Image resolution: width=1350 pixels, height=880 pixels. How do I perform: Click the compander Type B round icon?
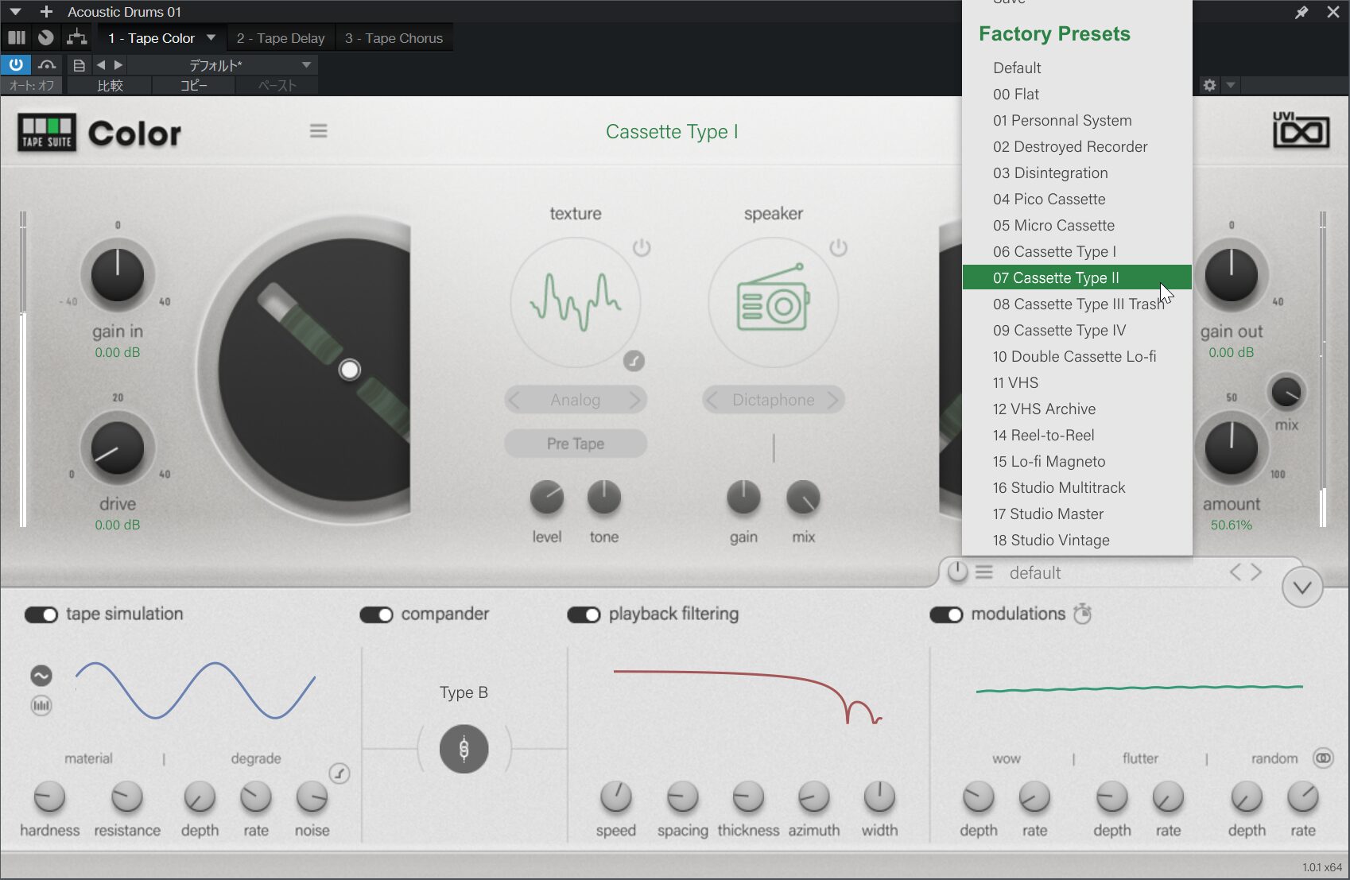464,749
